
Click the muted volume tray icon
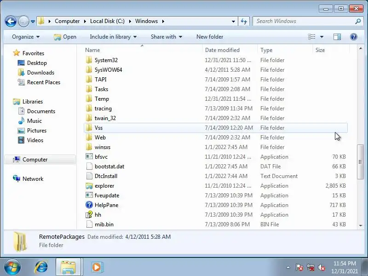point(321,267)
